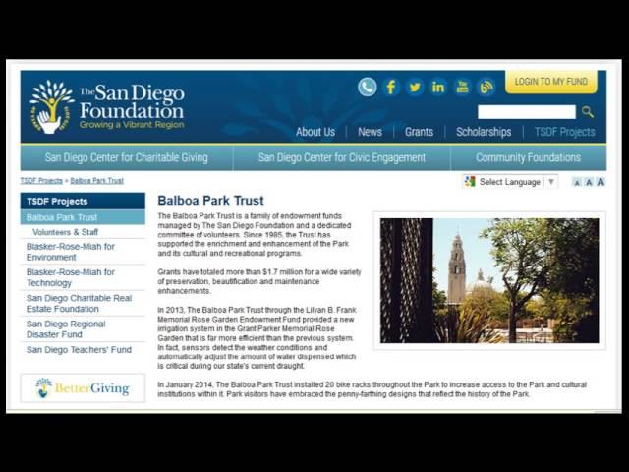This screenshot has height=472, width=629.
Task: Click the Google Translate icon
Action: tap(470, 181)
